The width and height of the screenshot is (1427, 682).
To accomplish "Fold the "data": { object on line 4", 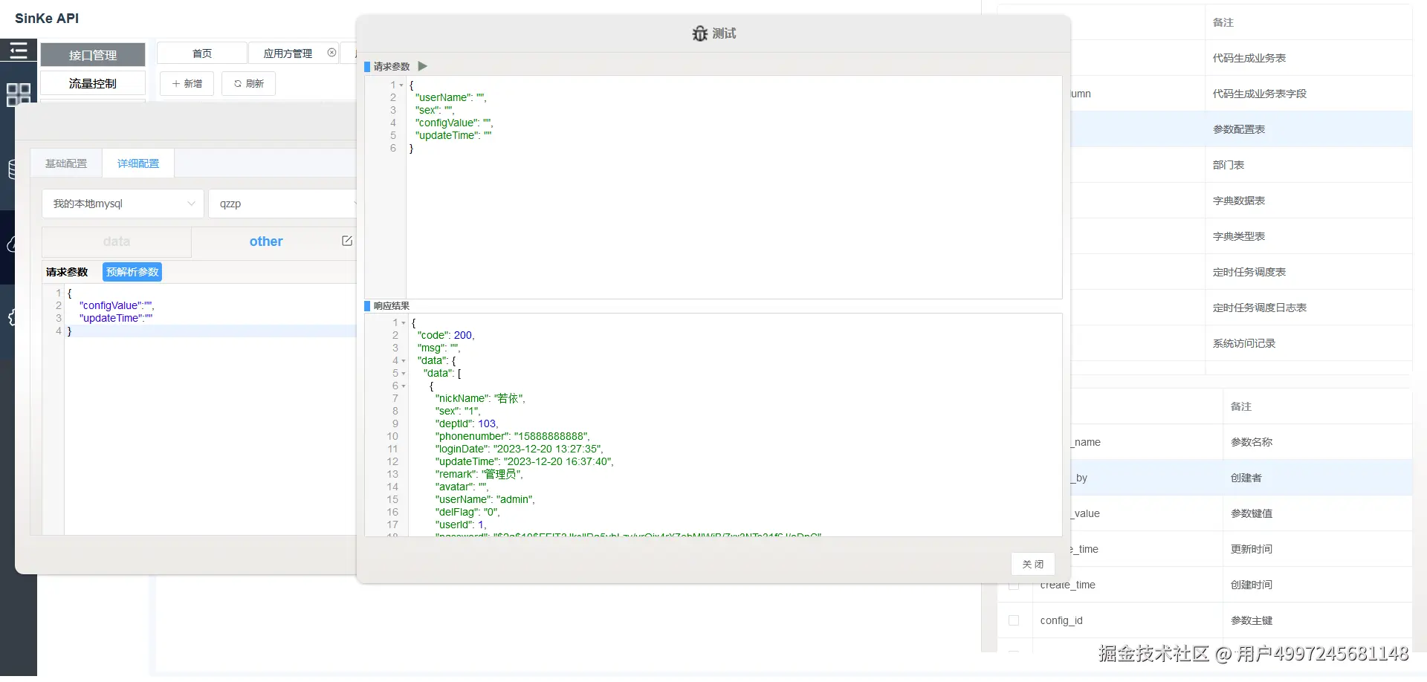I will pyautogui.click(x=404, y=361).
